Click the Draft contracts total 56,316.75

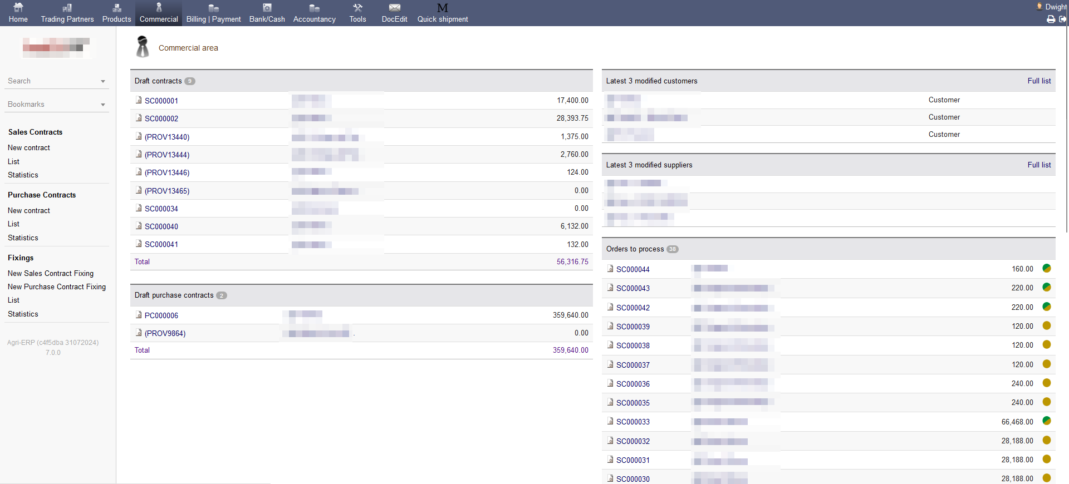(x=572, y=261)
